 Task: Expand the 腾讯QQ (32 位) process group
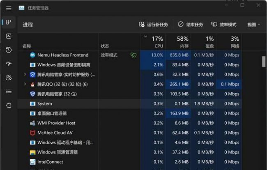(25, 84)
